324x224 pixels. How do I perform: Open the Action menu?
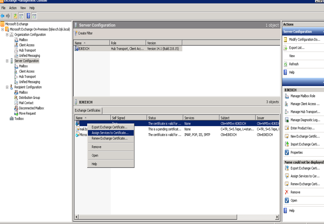(13, 8)
